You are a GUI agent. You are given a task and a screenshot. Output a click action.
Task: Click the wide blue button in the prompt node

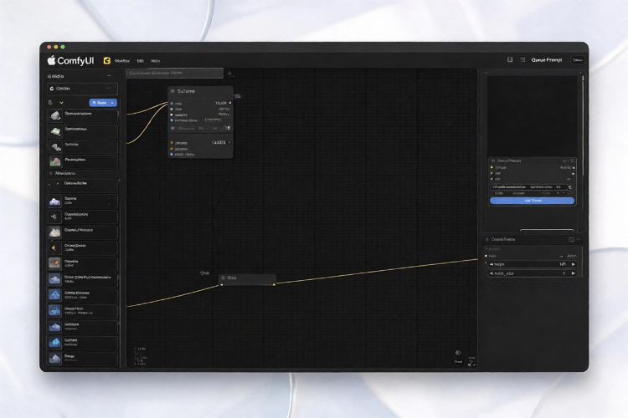tap(533, 201)
